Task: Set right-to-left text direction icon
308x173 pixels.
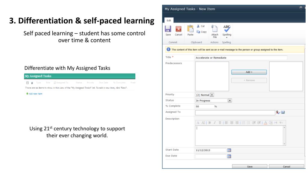Action: 281,123
